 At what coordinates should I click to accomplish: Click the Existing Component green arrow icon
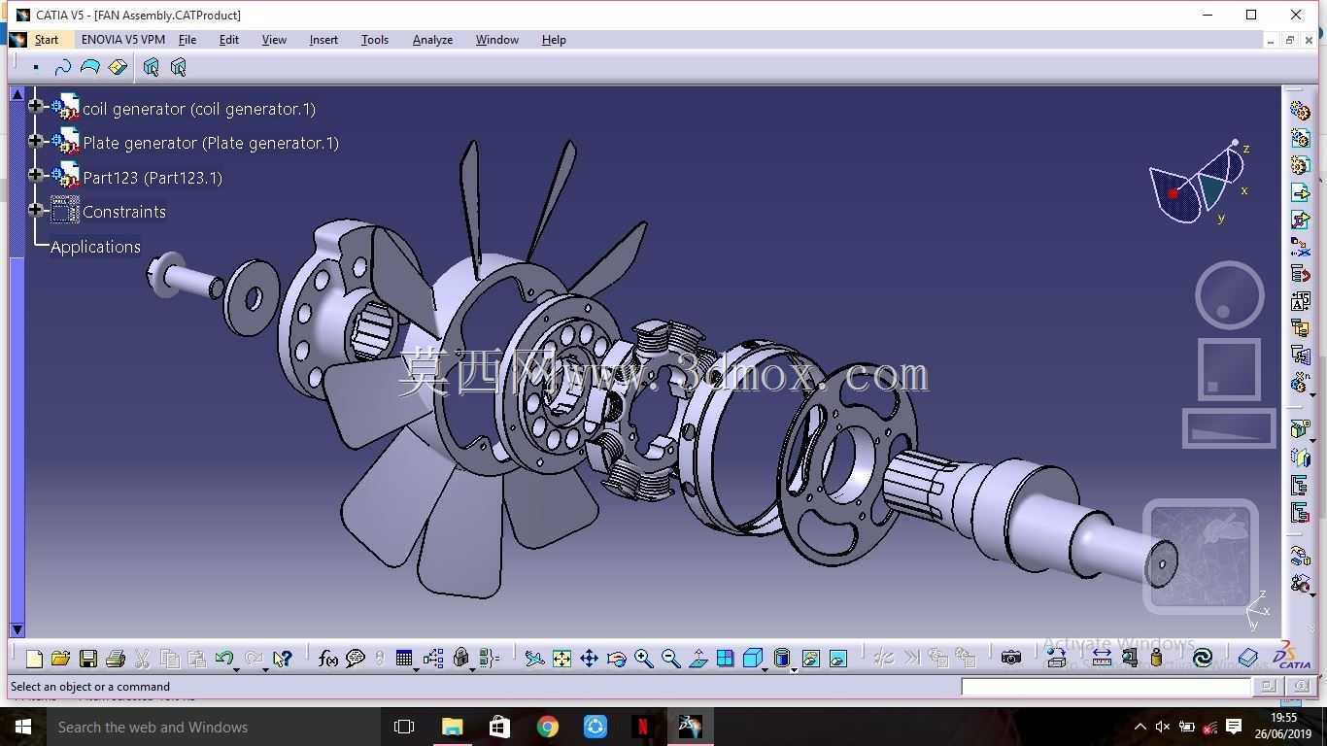click(1300, 193)
